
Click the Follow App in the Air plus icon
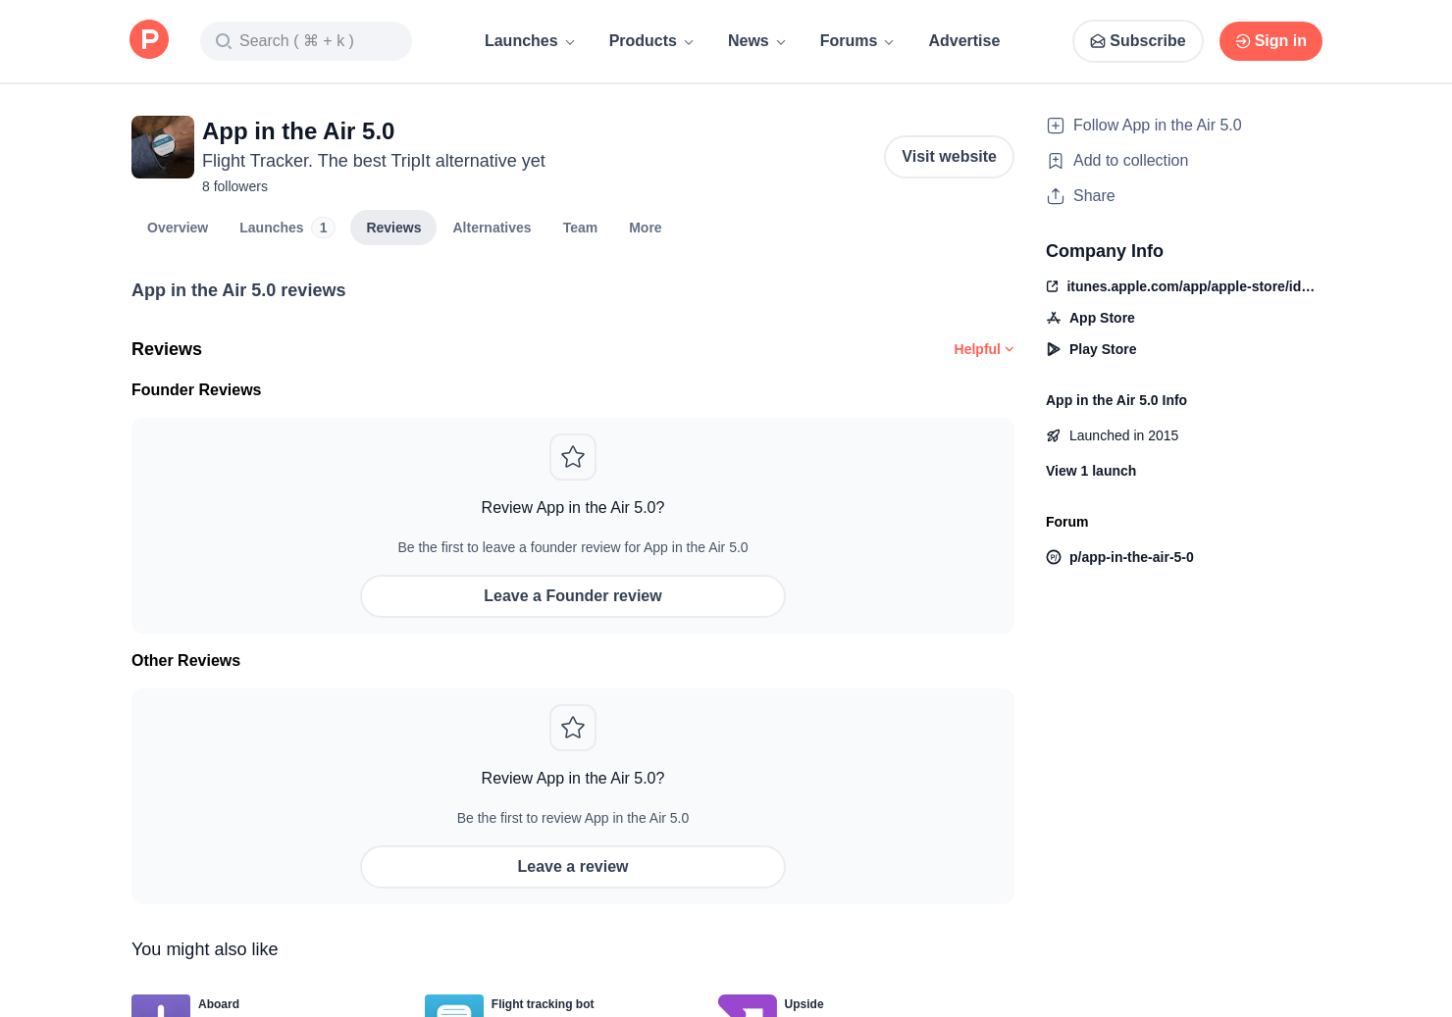coord(1056,126)
